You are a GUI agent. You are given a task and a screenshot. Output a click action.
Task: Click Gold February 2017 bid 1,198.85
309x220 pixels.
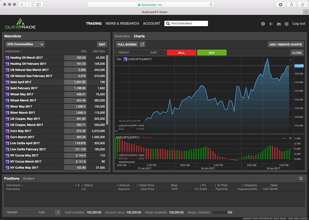[75, 88]
